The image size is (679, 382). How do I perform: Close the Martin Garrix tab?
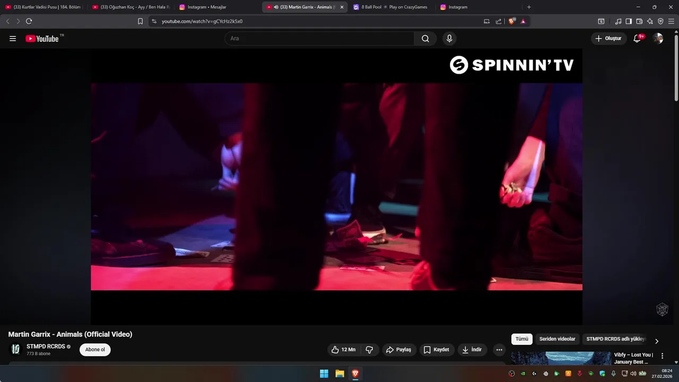tap(342, 7)
